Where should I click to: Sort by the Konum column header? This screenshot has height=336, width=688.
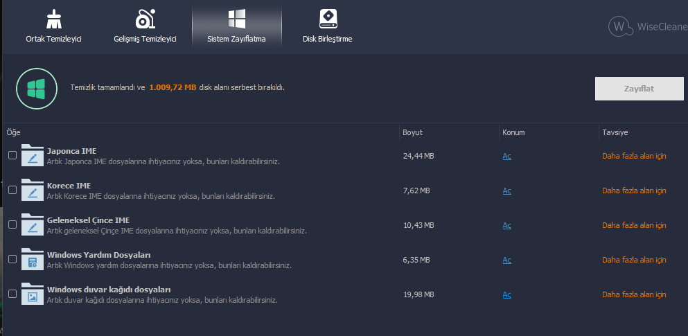513,132
